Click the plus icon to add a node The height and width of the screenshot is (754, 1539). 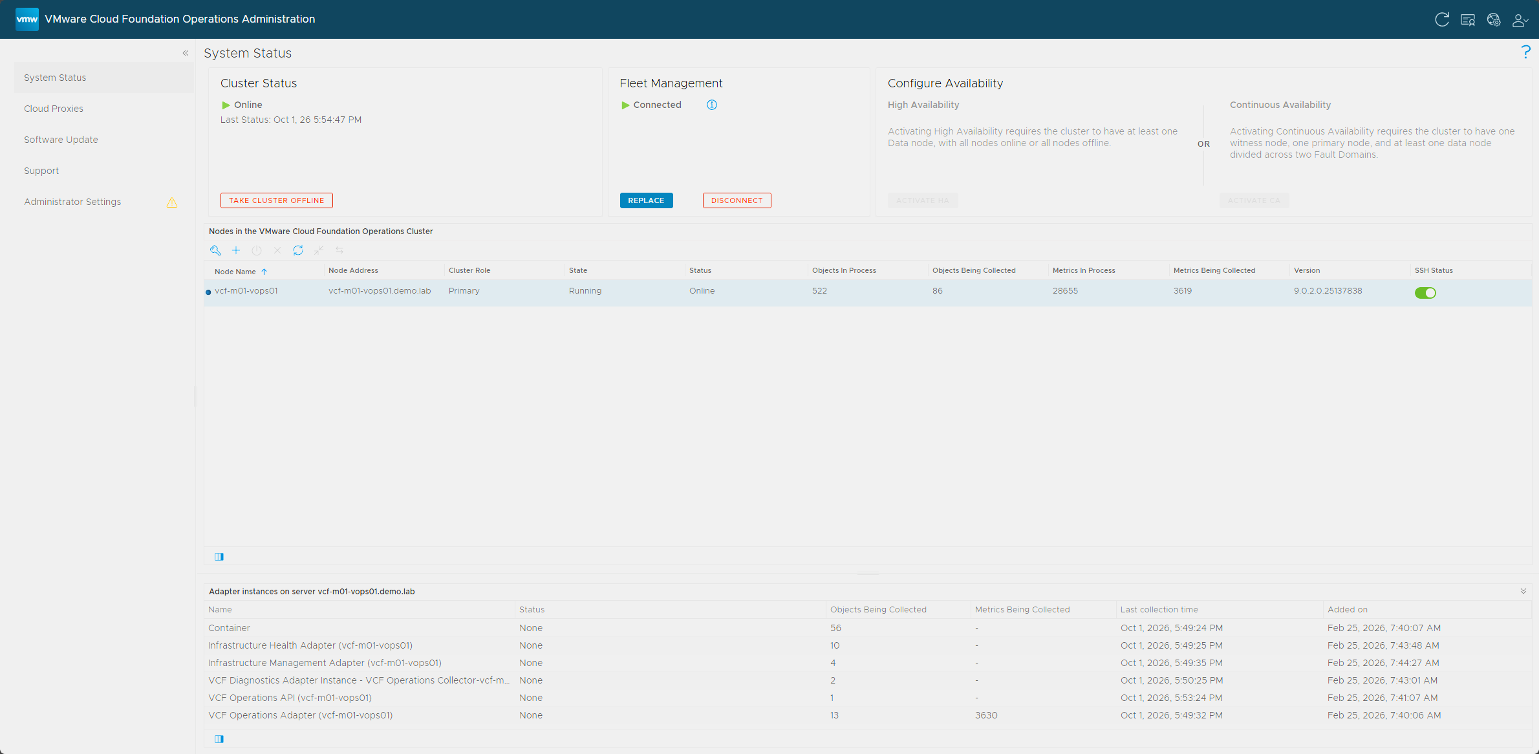coord(236,250)
